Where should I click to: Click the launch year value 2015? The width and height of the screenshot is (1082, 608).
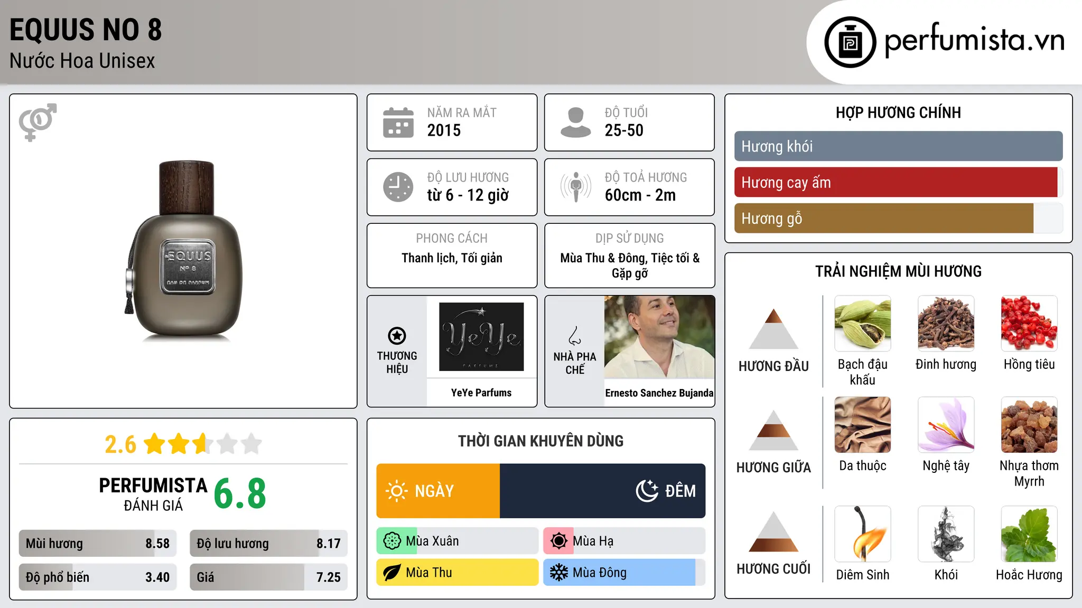444,130
